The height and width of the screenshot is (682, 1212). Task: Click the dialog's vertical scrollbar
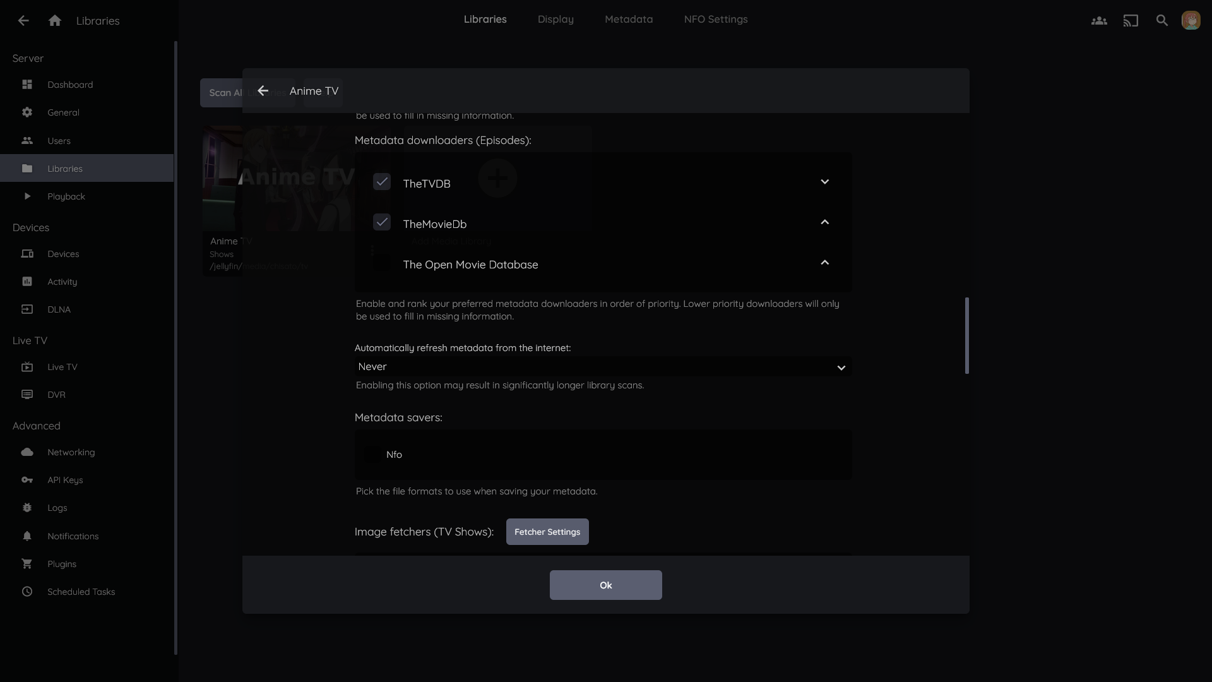point(966,335)
